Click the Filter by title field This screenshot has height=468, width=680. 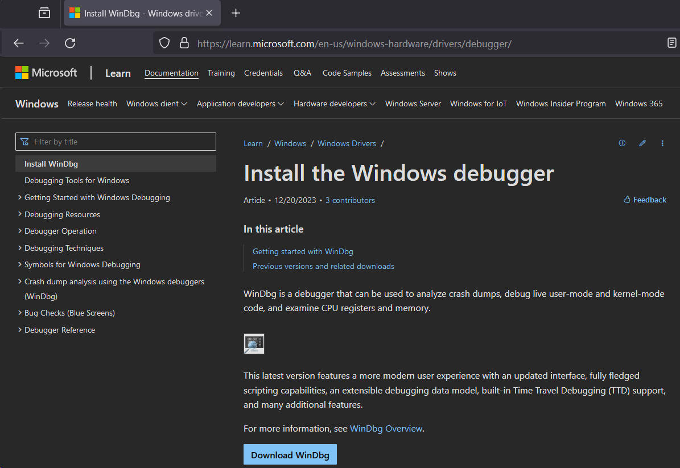point(116,142)
